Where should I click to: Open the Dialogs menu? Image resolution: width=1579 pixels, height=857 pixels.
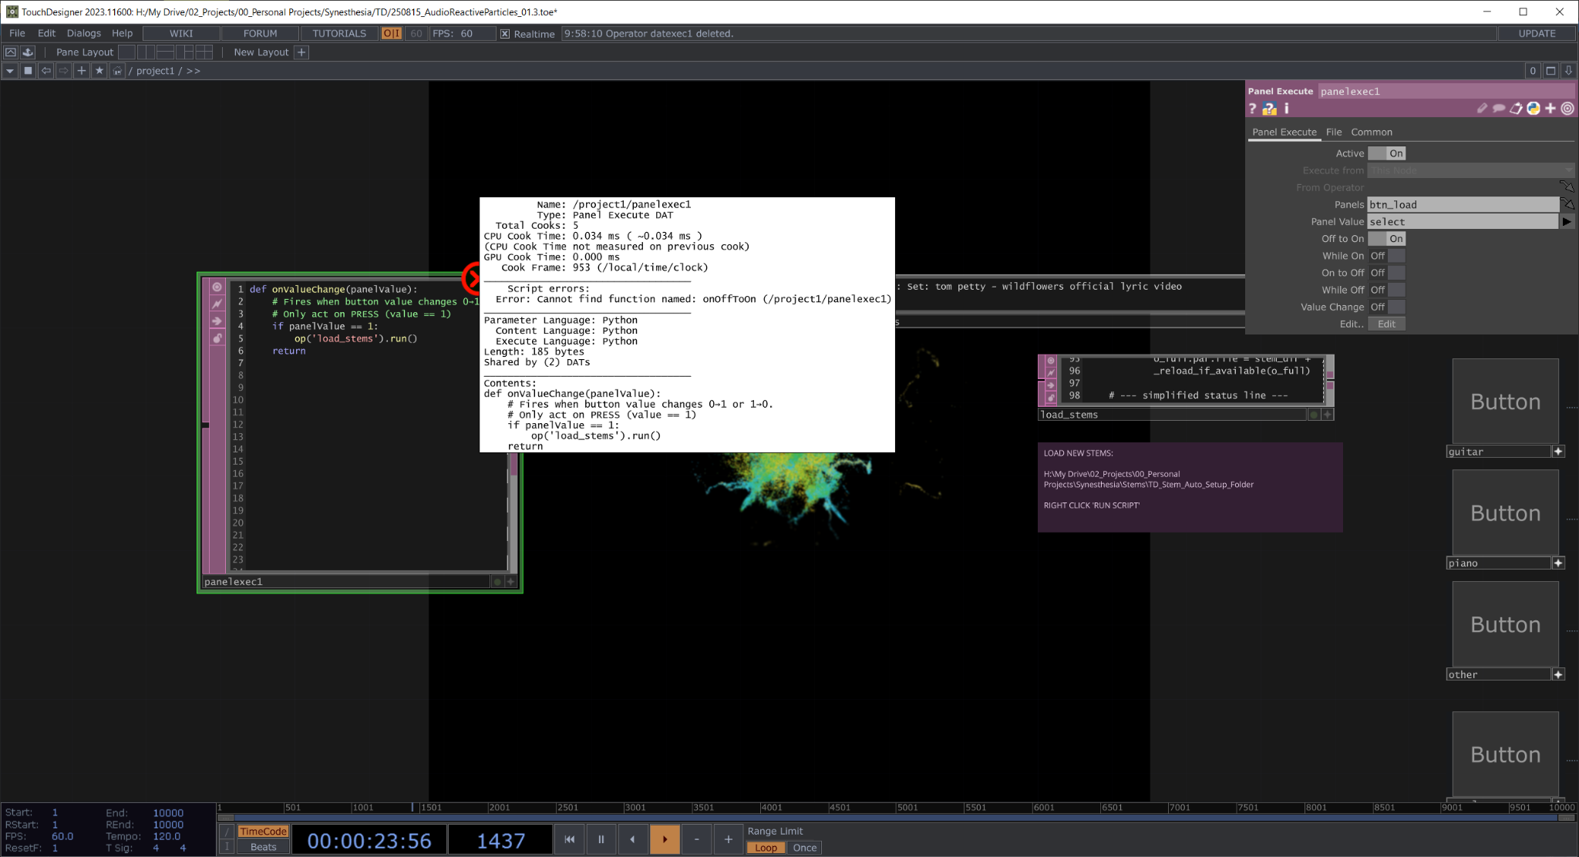pos(83,33)
